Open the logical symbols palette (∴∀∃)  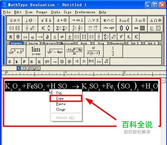93,20
